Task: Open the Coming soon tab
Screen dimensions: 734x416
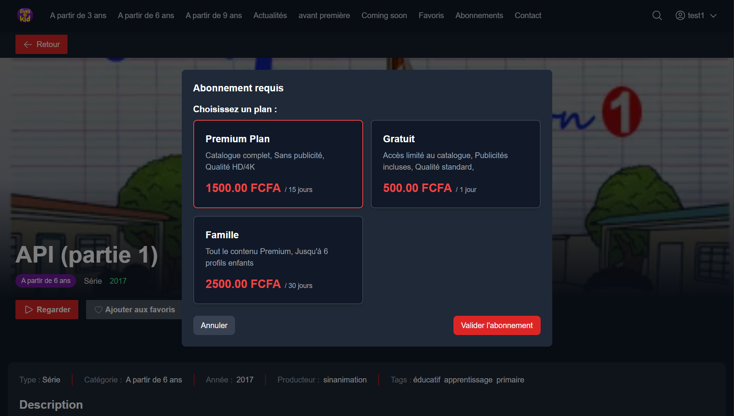Action: click(384, 15)
